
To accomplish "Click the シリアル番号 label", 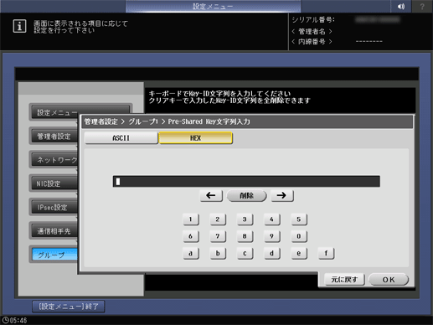I will [313, 19].
